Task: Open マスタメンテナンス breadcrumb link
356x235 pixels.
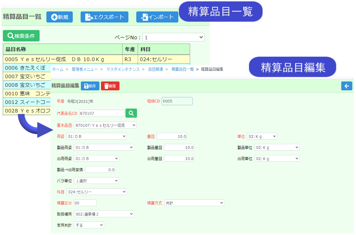Action: [123, 69]
